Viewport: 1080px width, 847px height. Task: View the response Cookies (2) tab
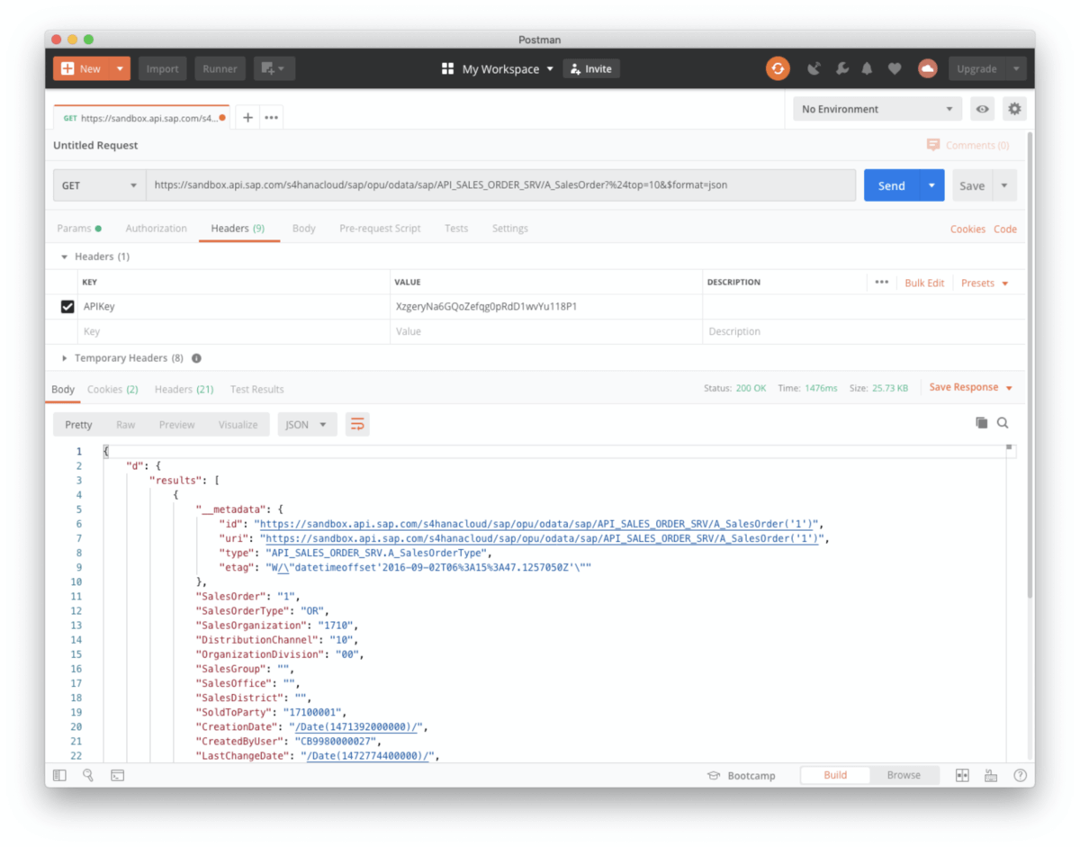[x=112, y=390]
